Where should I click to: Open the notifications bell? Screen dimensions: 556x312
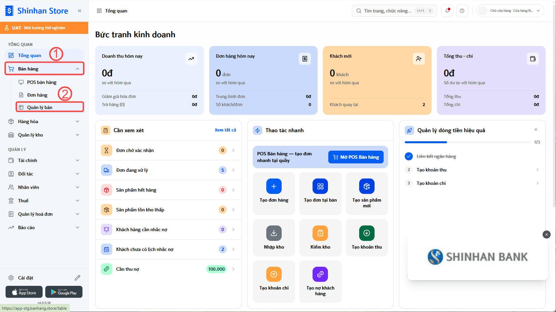click(x=447, y=11)
